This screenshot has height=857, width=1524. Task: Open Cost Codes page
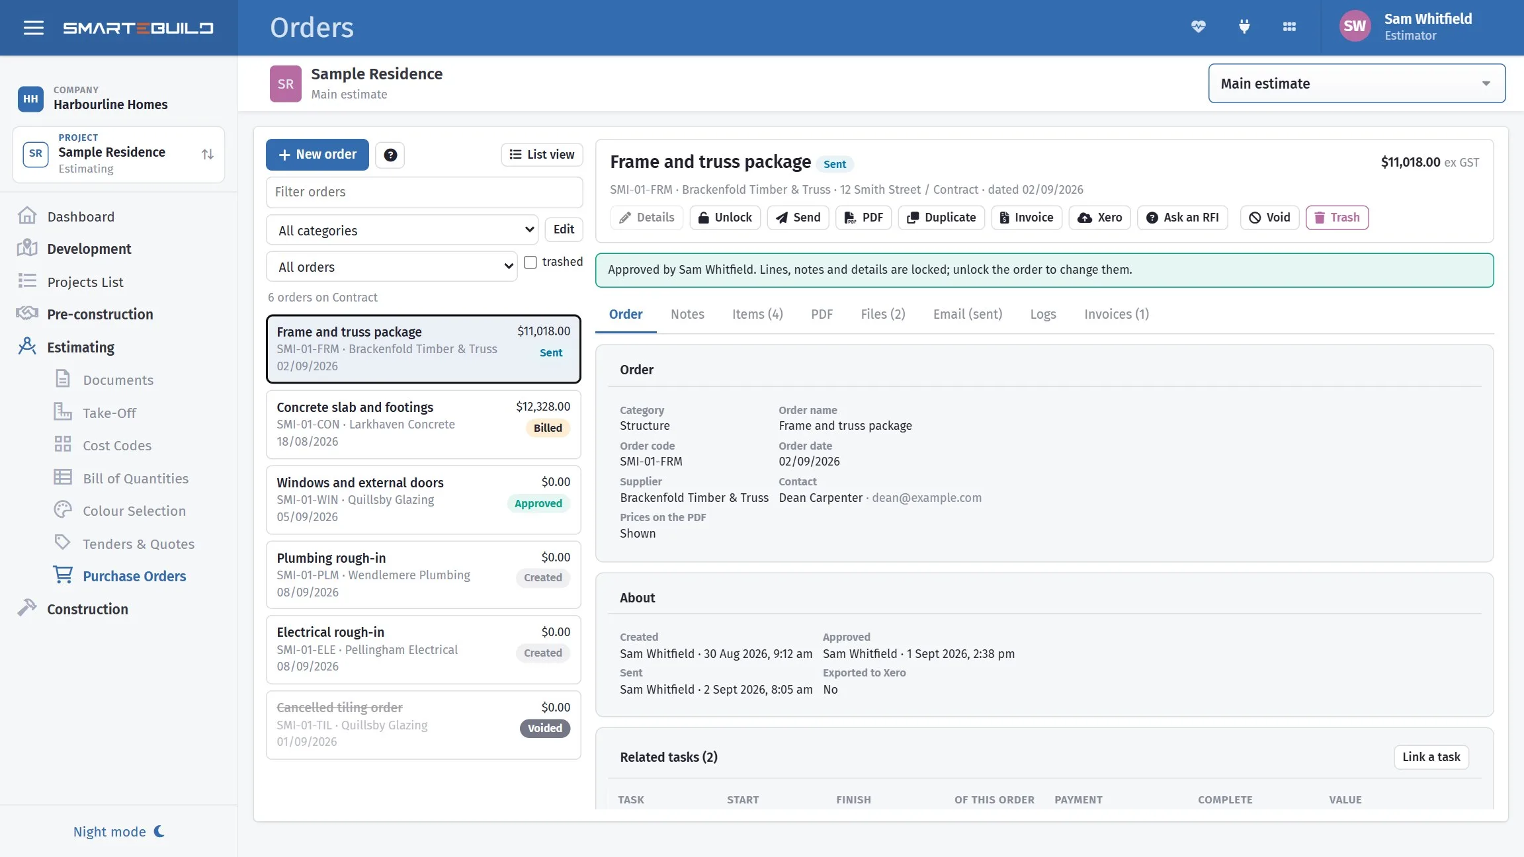[116, 445]
